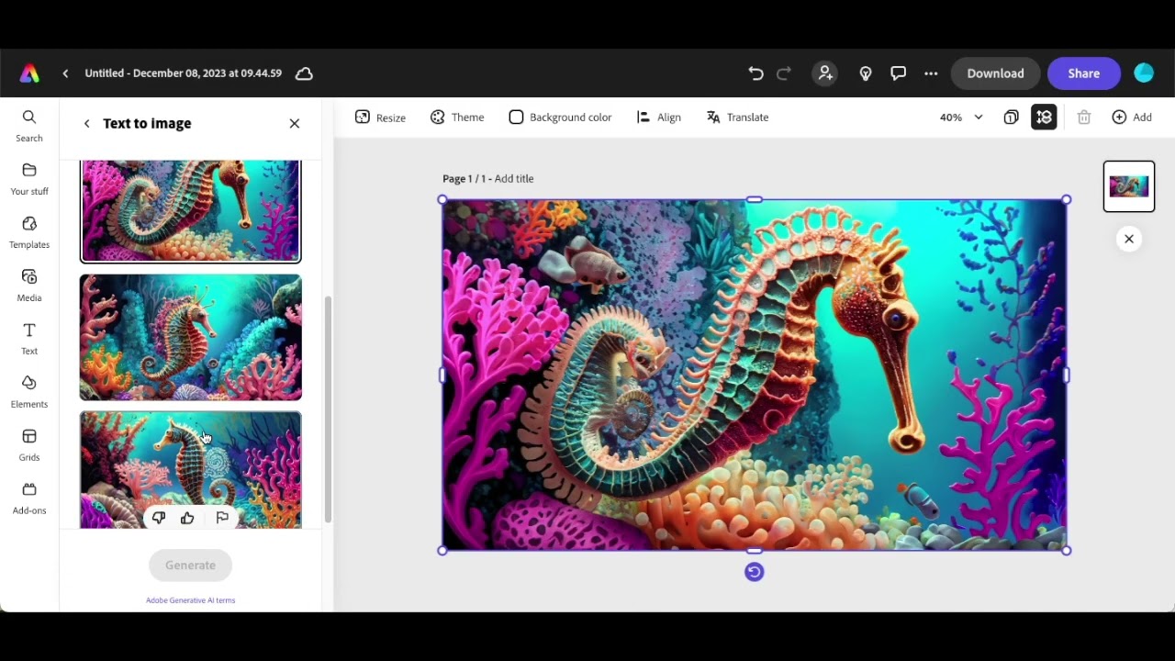Select the middle generated seahorse thumbnail
The width and height of the screenshot is (1175, 661).
[x=190, y=337]
